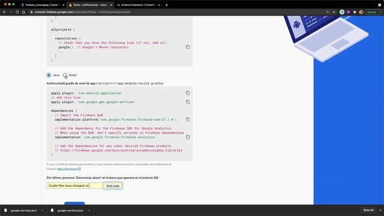Viewport: 384px width, 216px height.
Task: Open first google-services.json downloaded file
Action: pyautogui.click(x=24, y=211)
